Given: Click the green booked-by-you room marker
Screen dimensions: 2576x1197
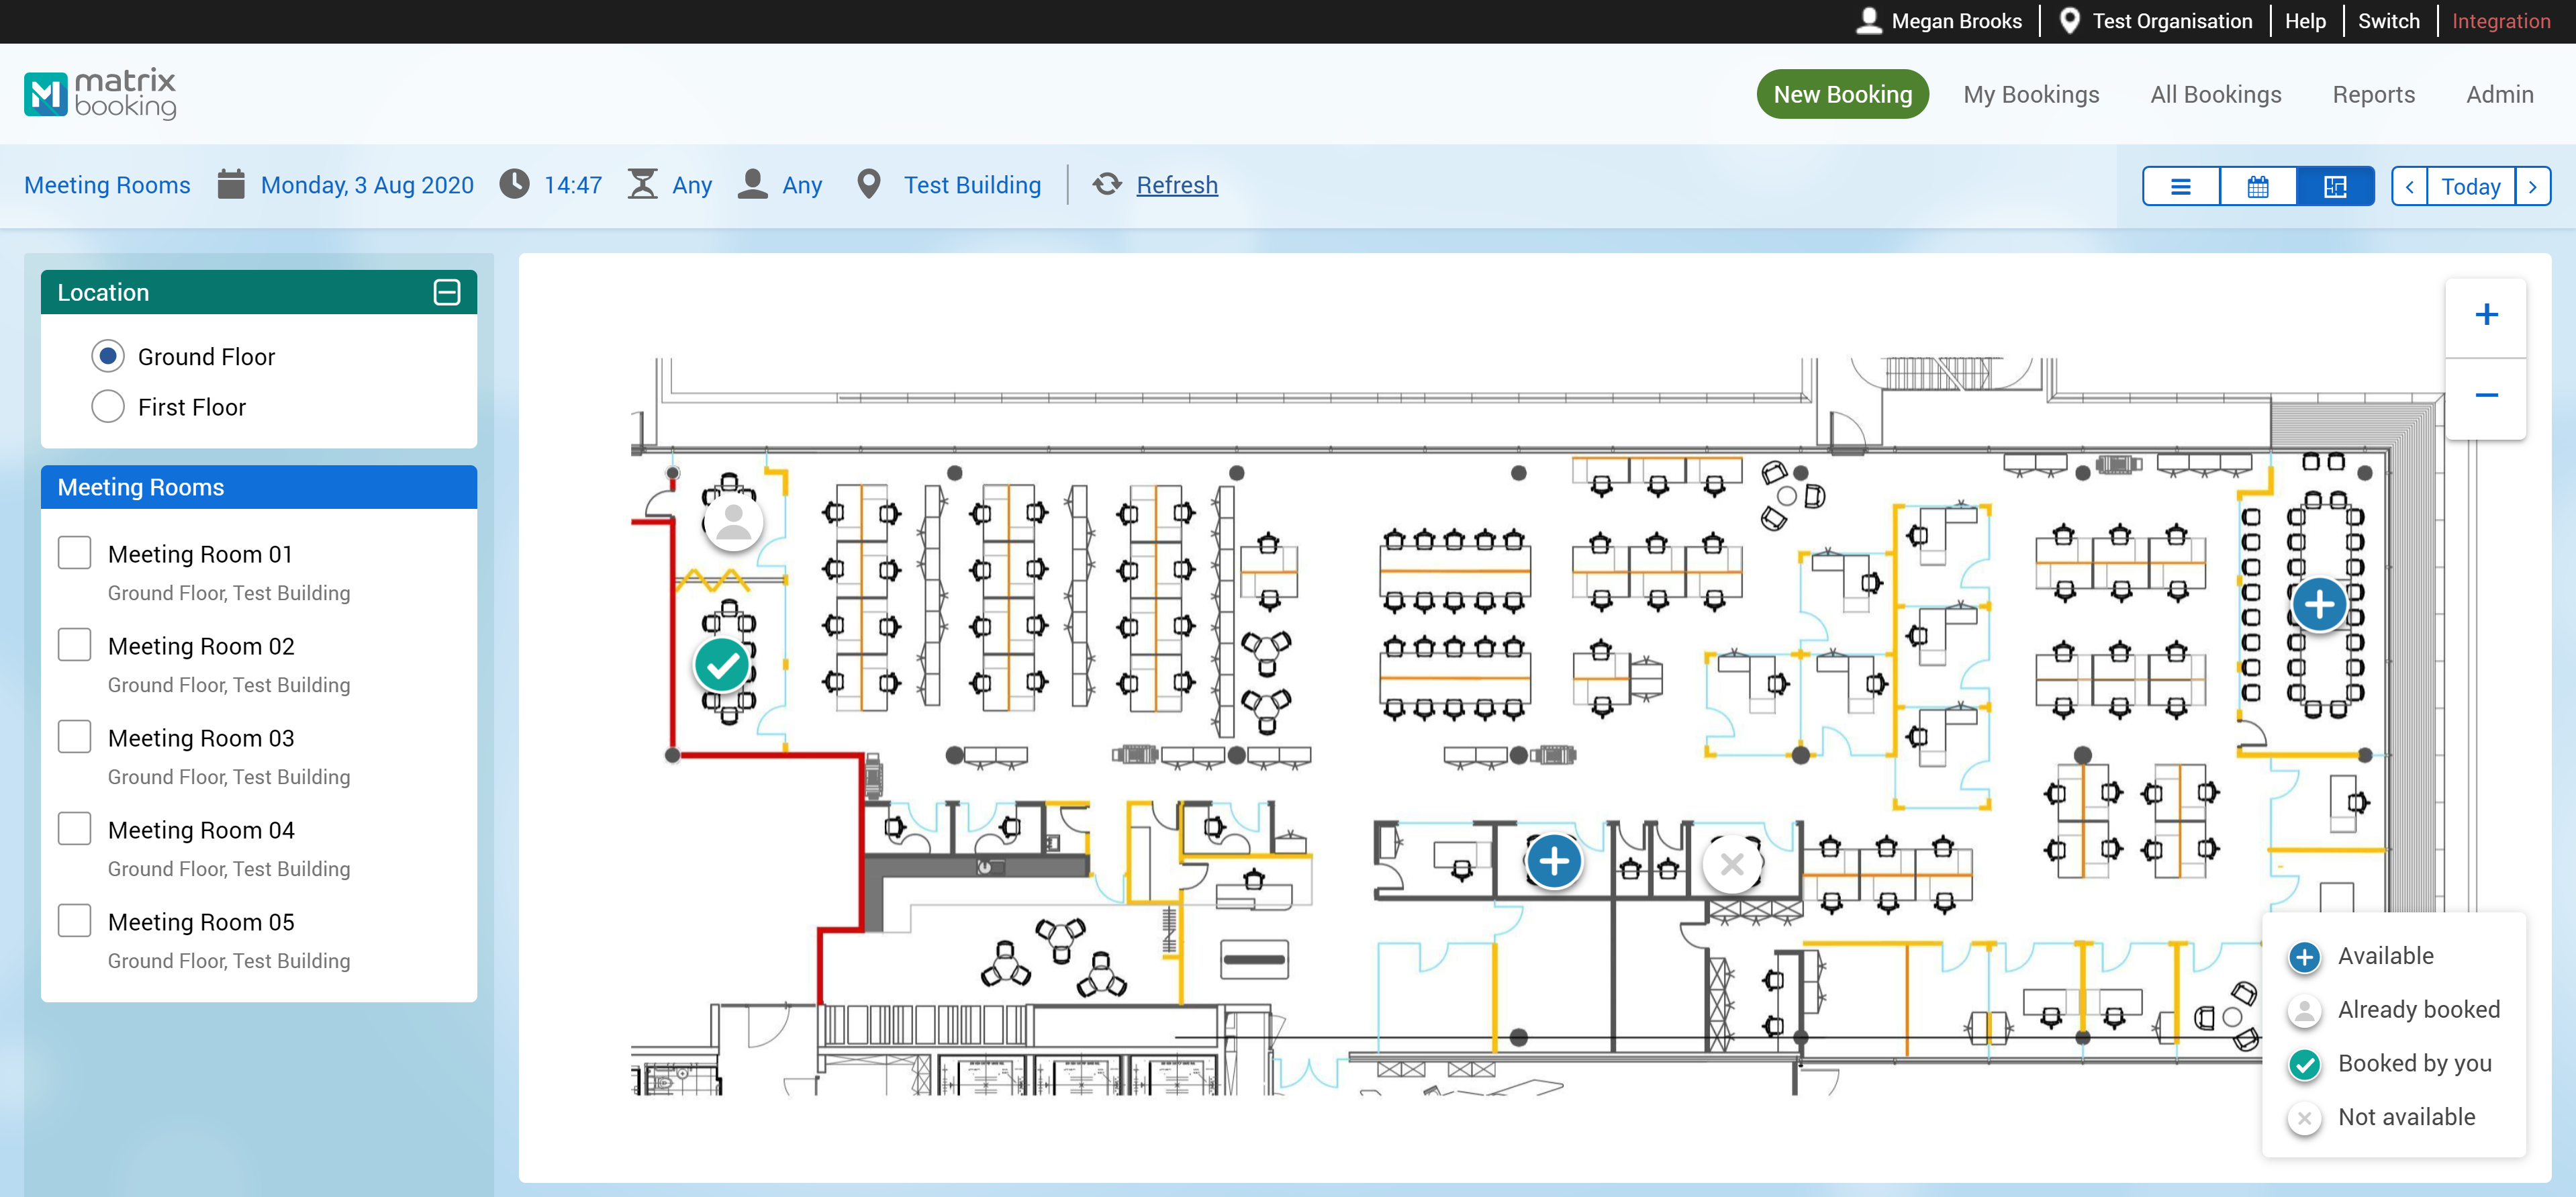Looking at the screenshot, I should [722, 665].
